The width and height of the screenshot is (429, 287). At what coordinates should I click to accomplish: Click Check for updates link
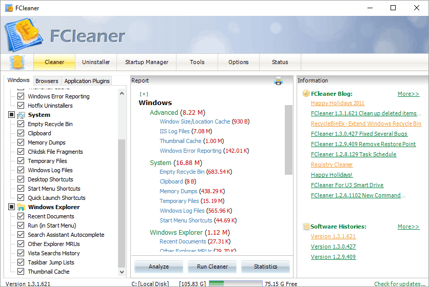(x=399, y=284)
